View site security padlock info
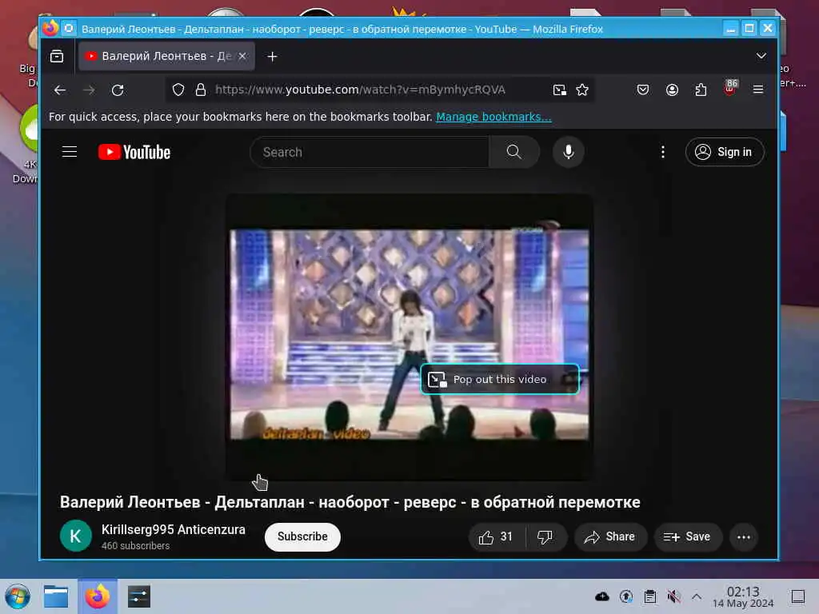 201,90
